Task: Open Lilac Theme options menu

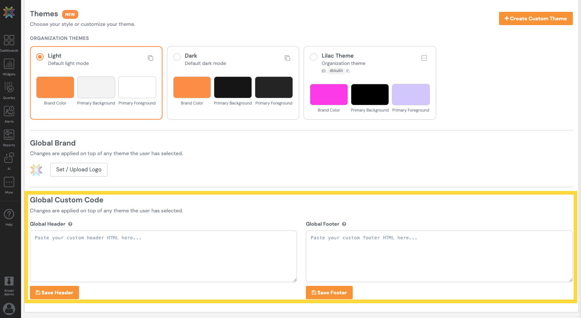Action: [424, 58]
